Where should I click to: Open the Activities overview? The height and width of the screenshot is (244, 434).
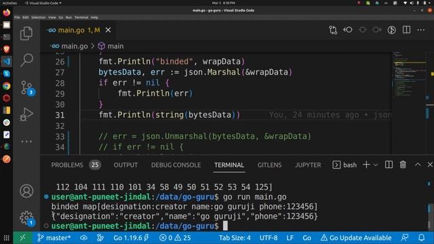(9, 3)
